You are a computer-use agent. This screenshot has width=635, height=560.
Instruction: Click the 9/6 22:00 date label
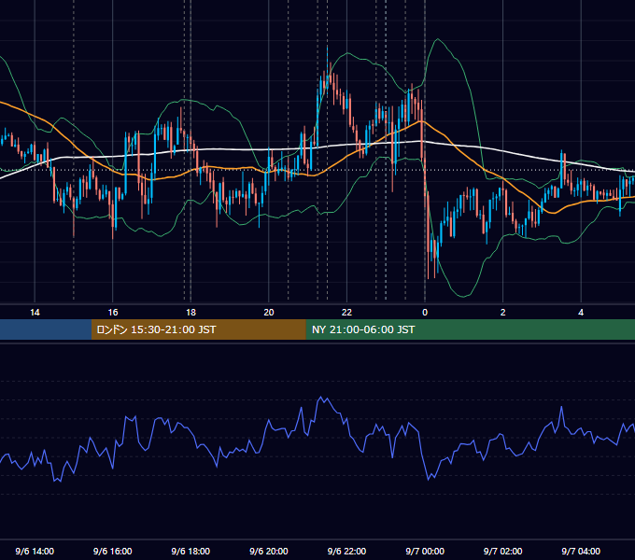coord(346,551)
